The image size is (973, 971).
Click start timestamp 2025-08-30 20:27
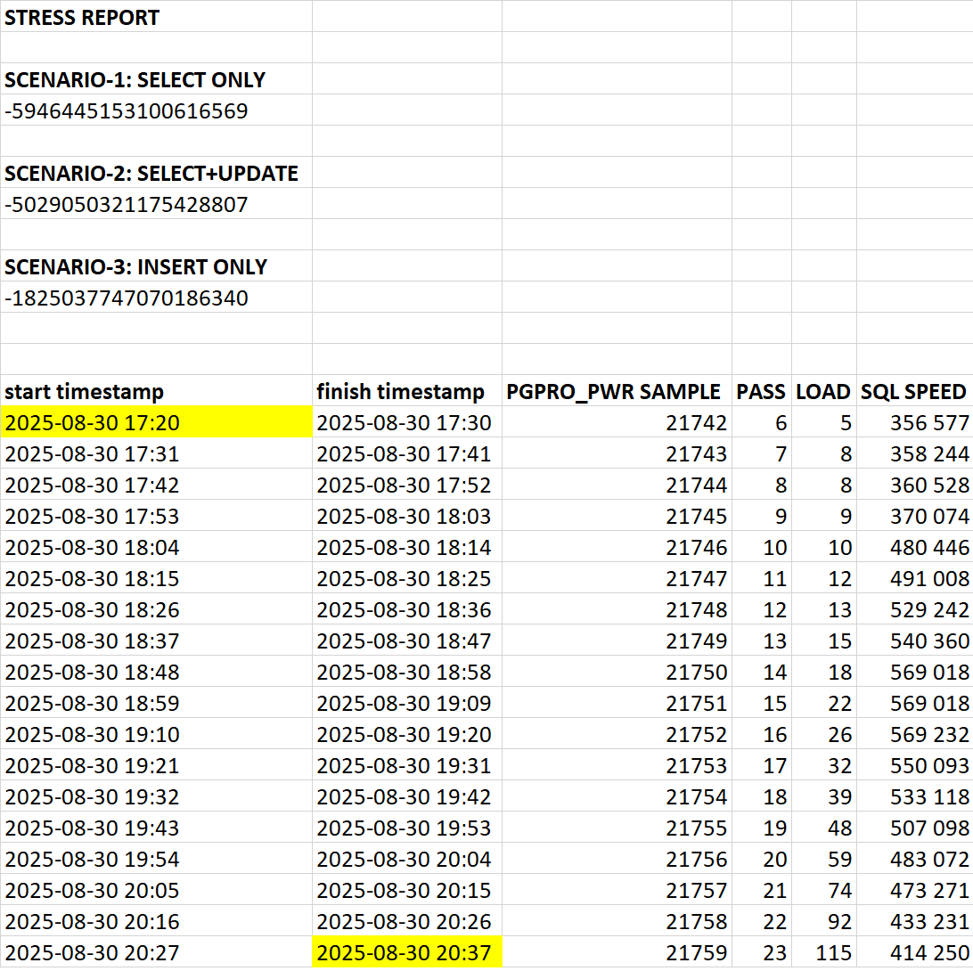pyautogui.click(x=156, y=951)
